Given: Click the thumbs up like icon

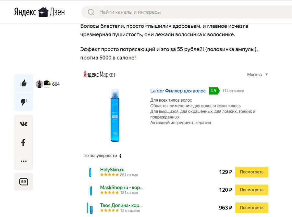Looking at the screenshot, I should [x=23, y=84].
